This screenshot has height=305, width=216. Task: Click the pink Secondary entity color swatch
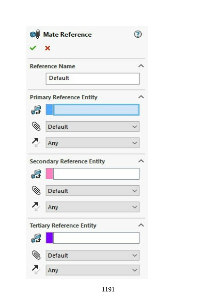49,174
